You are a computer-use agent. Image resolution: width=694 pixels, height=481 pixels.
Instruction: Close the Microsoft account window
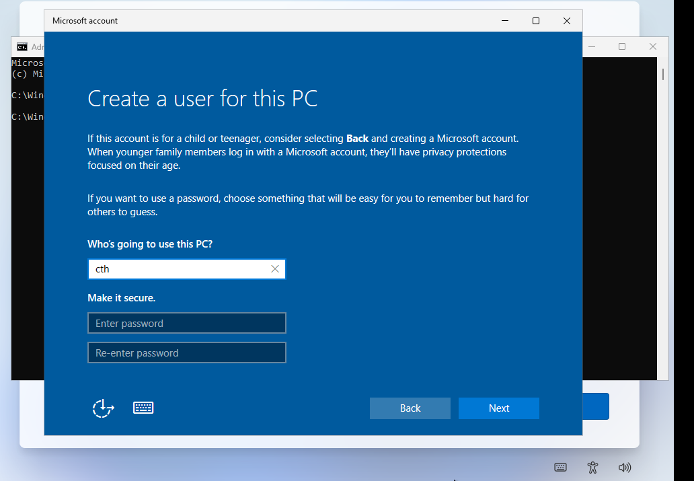(x=567, y=21)
